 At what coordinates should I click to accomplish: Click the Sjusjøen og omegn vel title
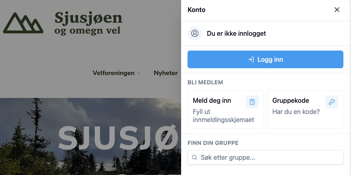pos(88,23)
